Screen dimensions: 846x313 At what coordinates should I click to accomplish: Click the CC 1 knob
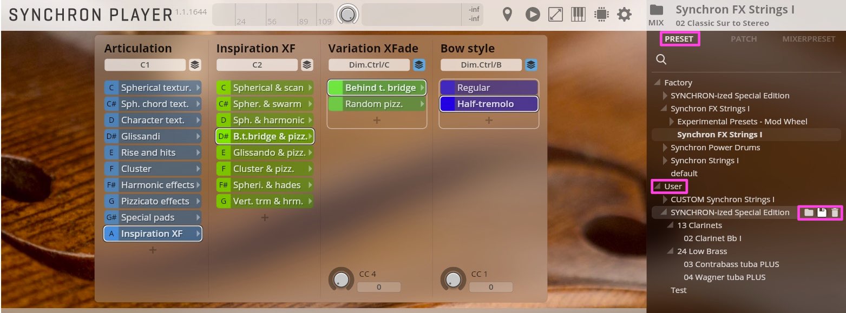coord(453,279)
